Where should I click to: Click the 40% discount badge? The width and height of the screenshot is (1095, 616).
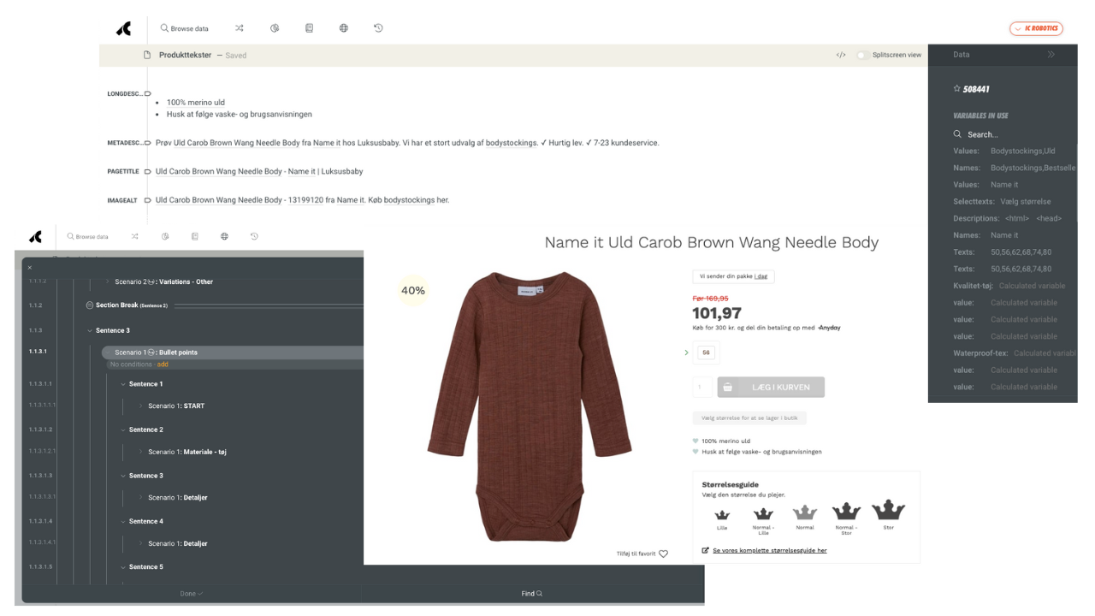click(x=413, y=291)
